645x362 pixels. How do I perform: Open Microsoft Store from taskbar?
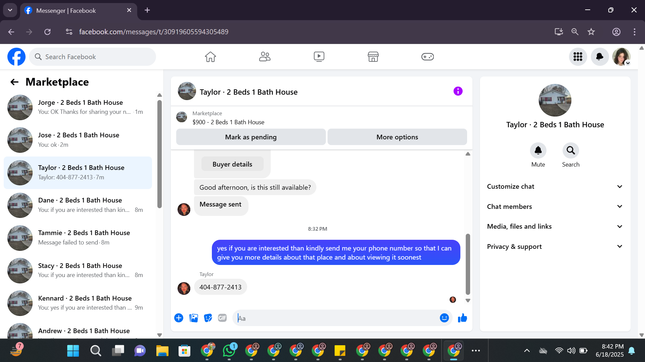point(184,351)
